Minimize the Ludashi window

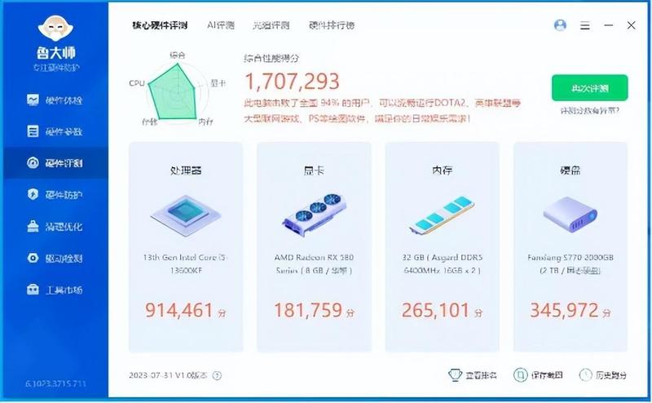(x=608, y=25)
